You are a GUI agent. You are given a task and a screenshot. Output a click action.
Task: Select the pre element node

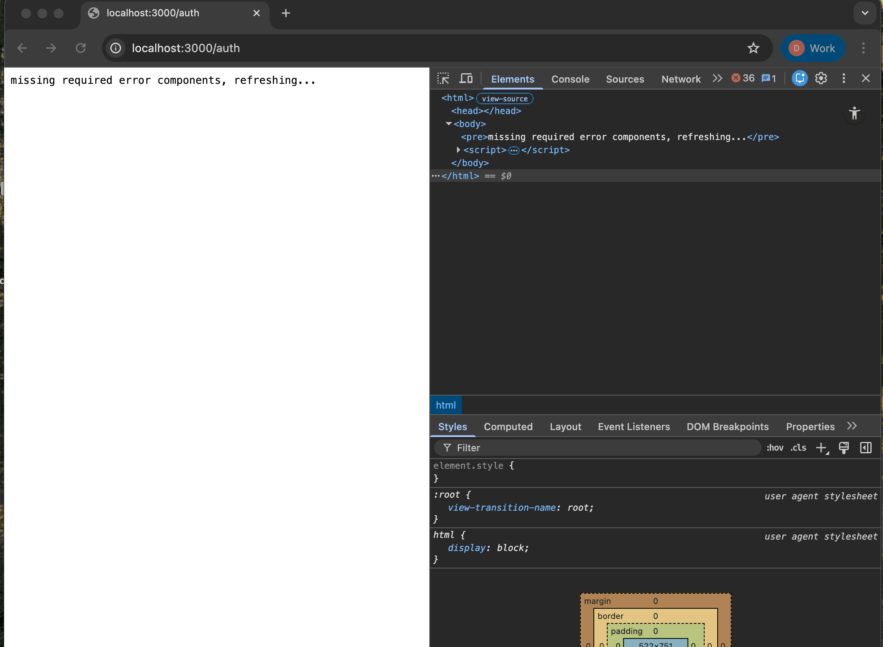click(620, 137)
